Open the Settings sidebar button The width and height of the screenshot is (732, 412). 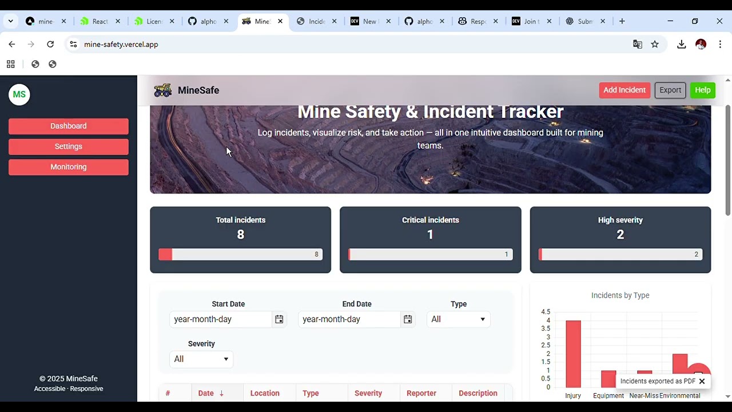click(69, 146)
